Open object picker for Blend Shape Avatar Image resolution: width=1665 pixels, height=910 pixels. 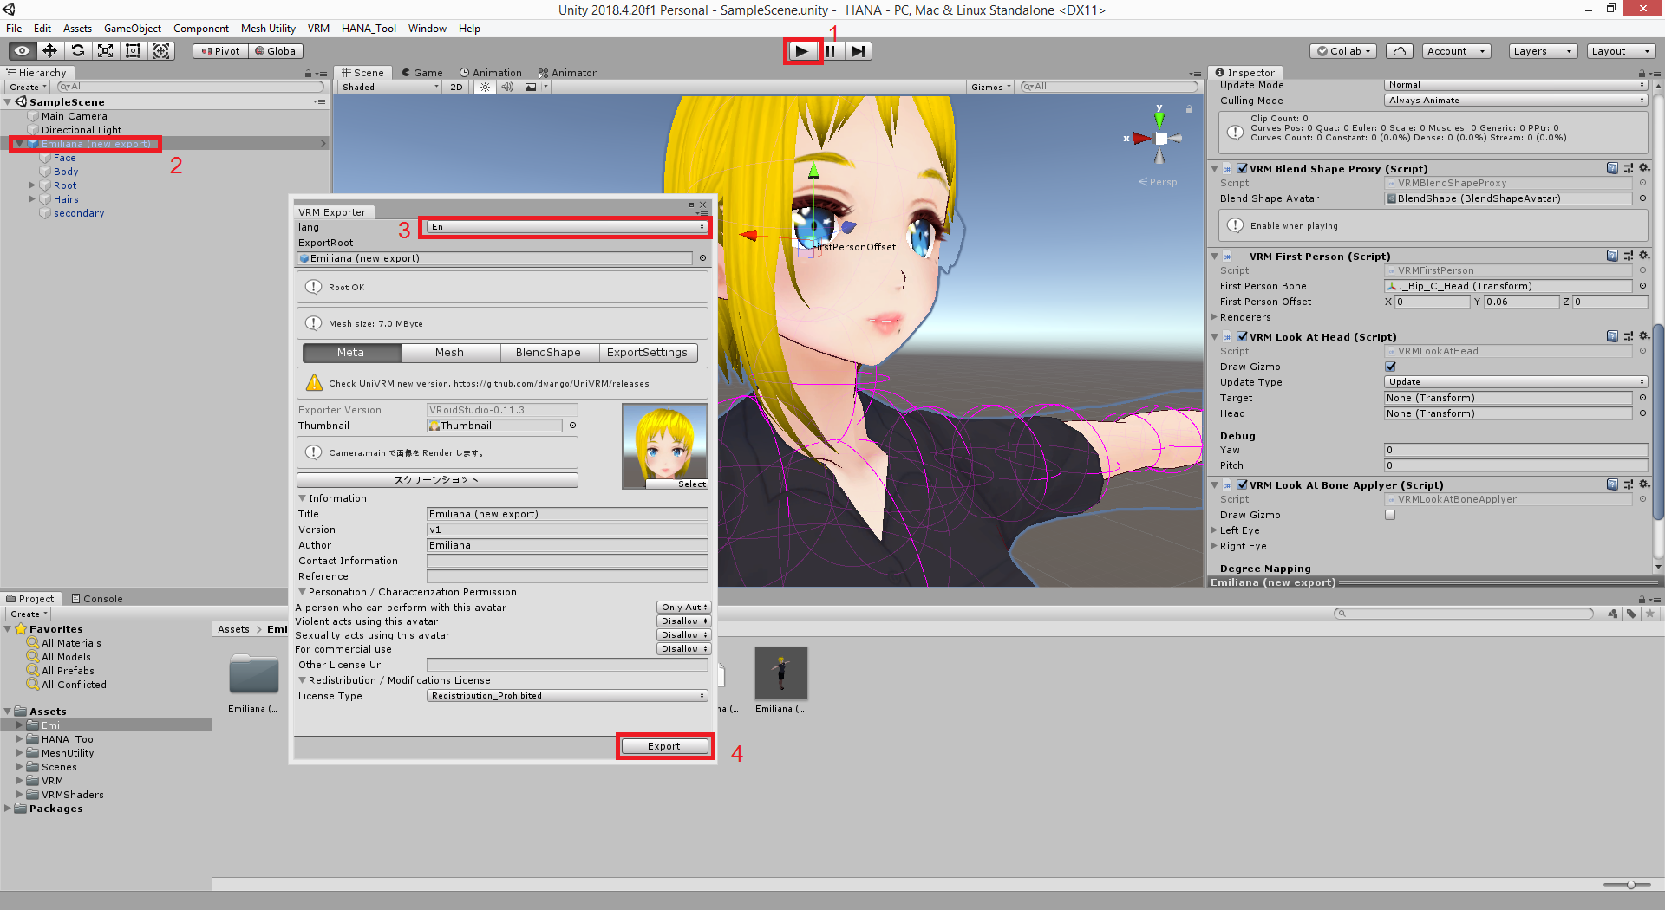[1642, 198]
